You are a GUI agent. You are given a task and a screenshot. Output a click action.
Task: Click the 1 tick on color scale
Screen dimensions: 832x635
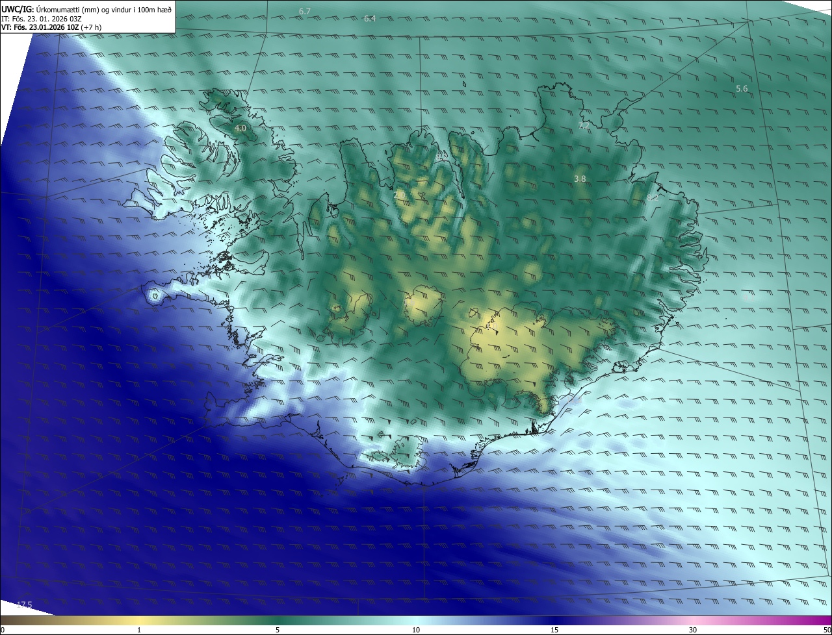[x=139, y=630]
